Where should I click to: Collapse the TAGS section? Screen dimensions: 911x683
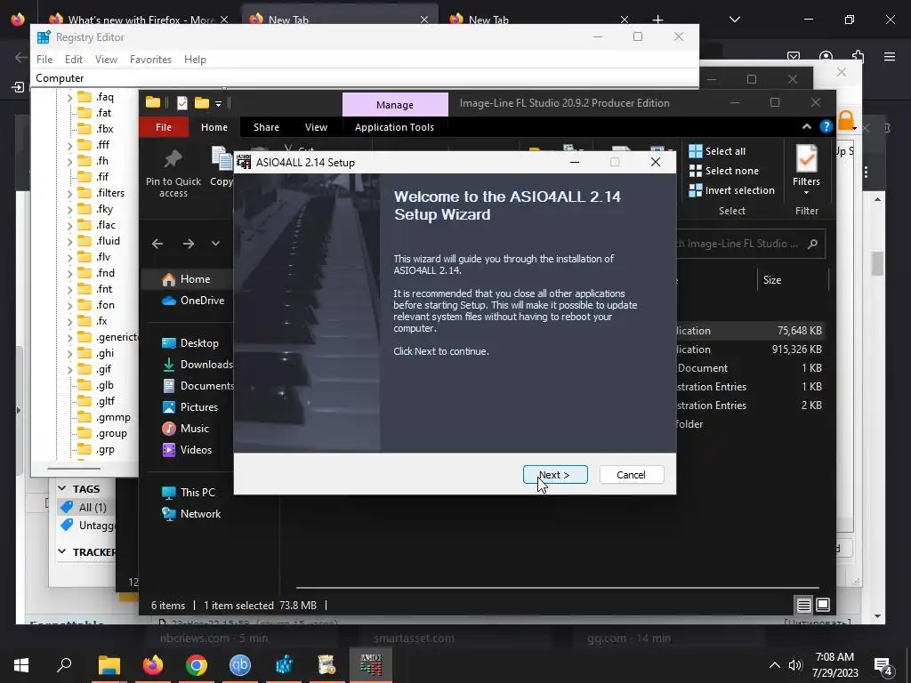click(62, 489)
